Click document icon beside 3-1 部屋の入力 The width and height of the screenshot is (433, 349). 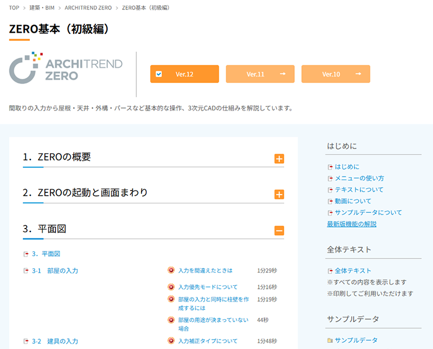coord(26,271)
